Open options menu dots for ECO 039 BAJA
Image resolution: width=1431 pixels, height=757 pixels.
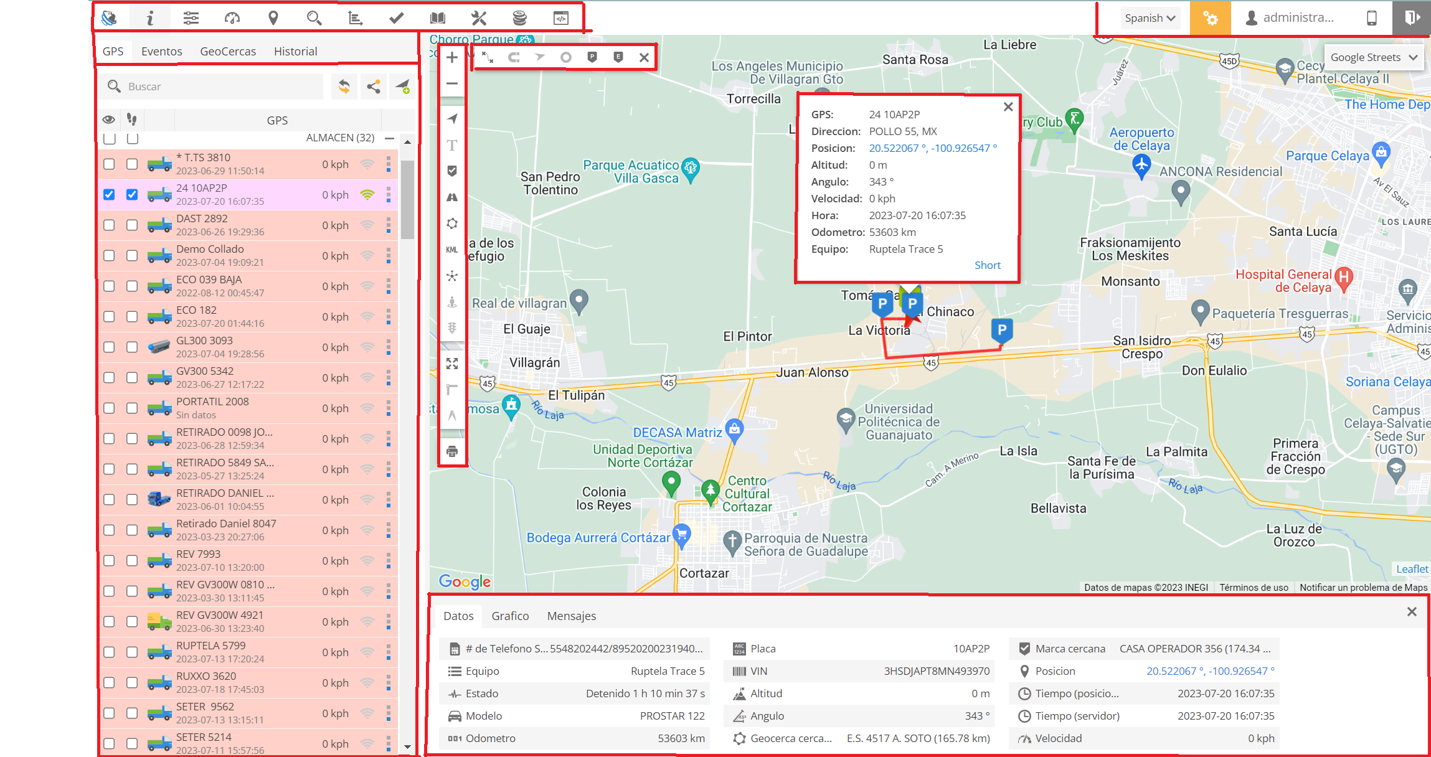(389, 286)
